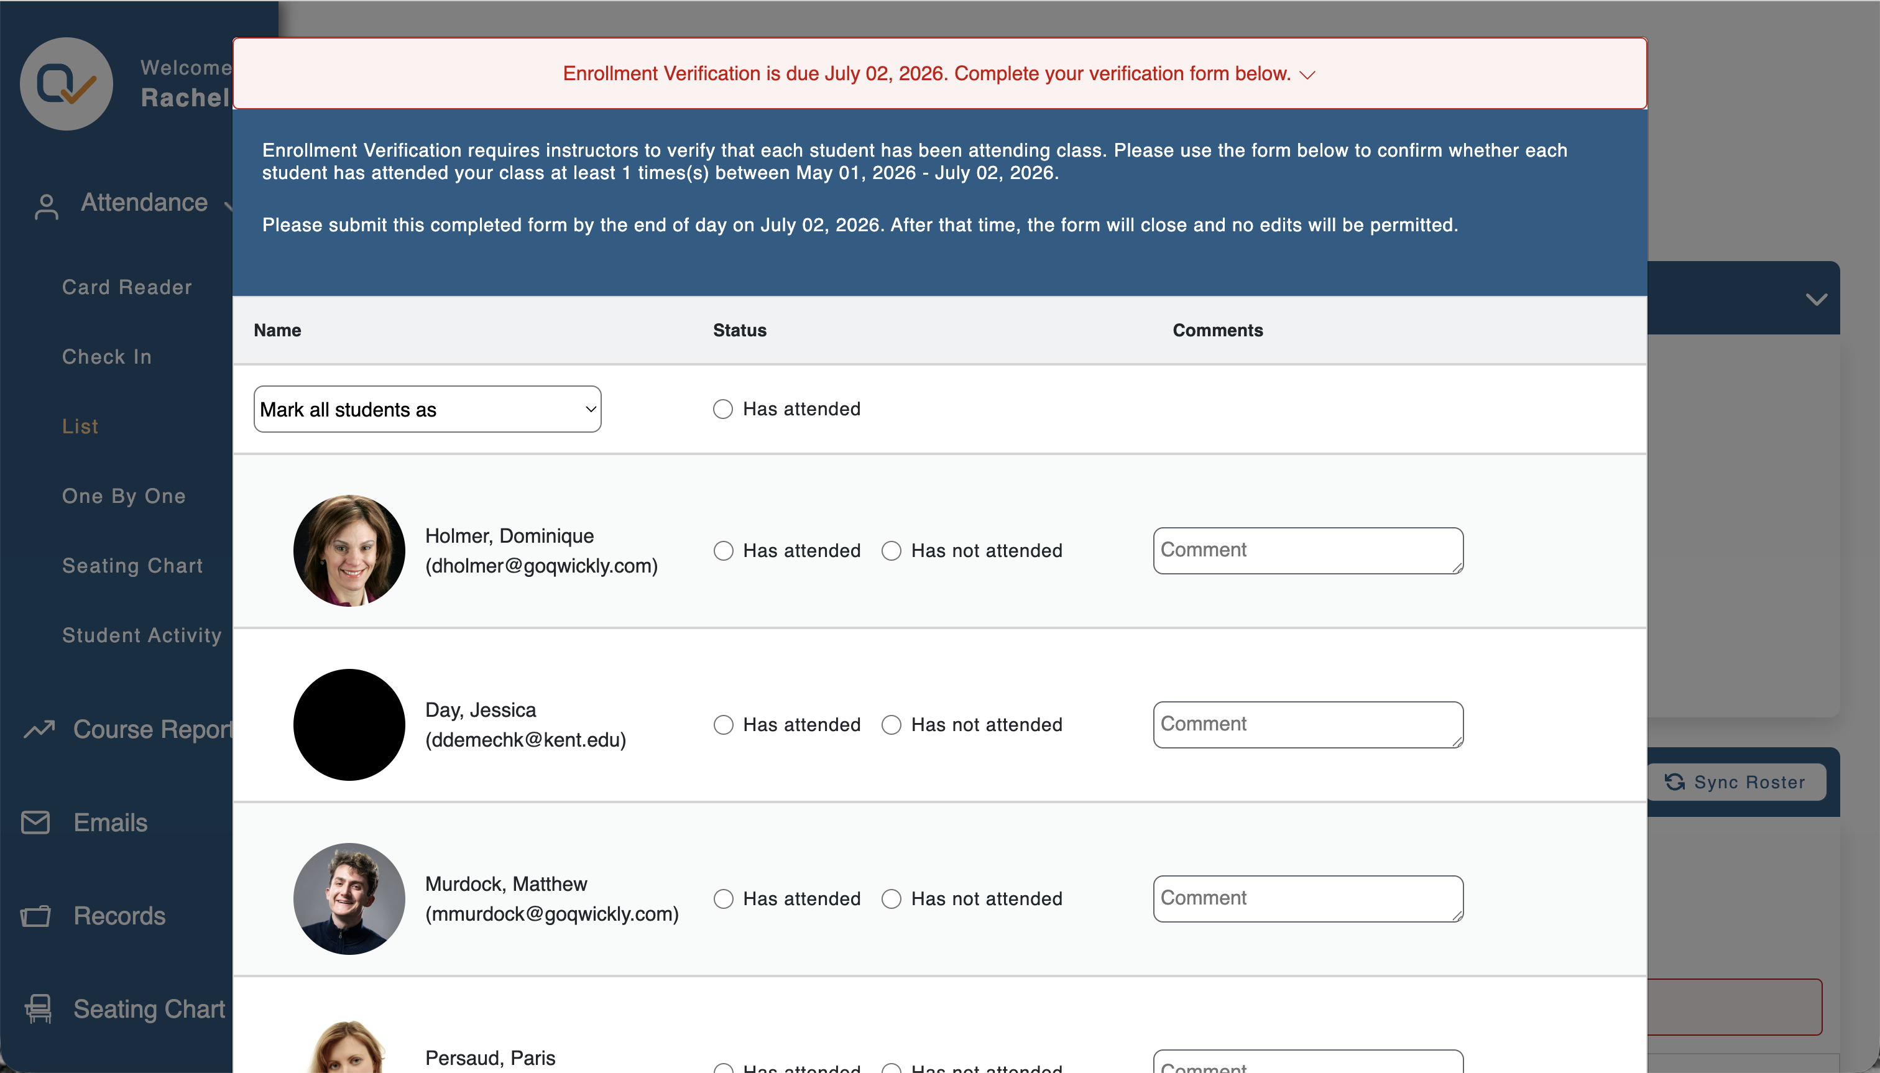Click the Qwickly checkmark logo

point(67,84)
